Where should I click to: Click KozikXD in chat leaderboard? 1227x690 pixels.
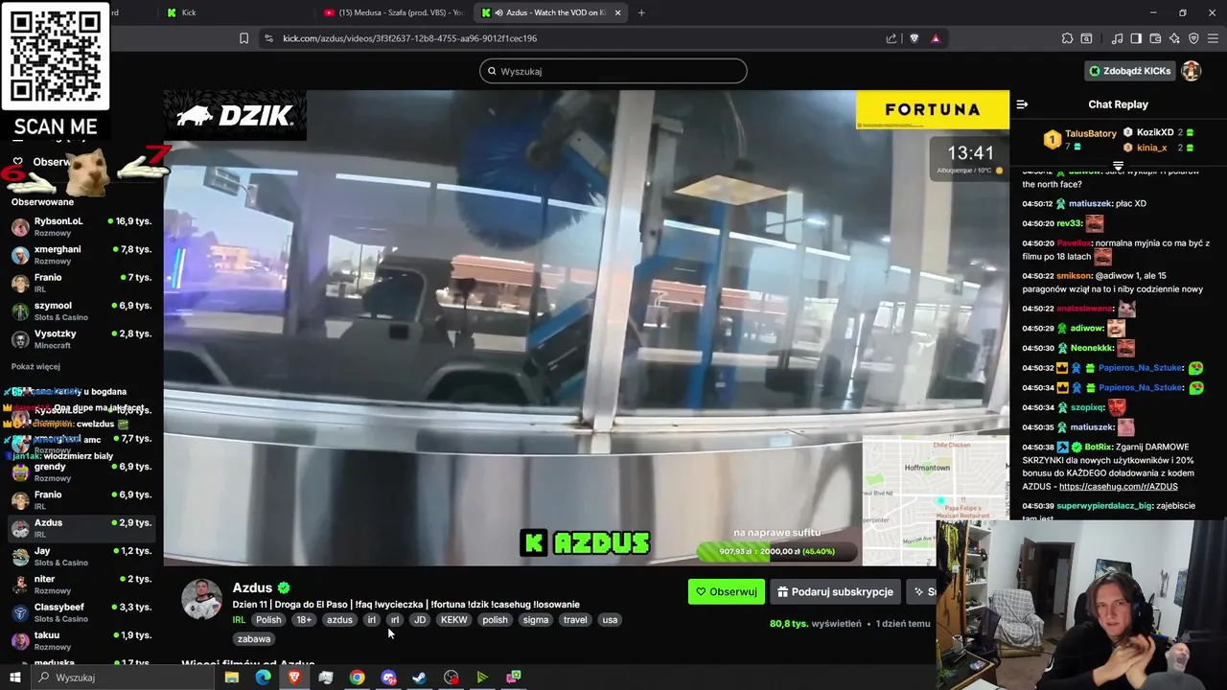pyautogui.click(x=1154, y=132)
